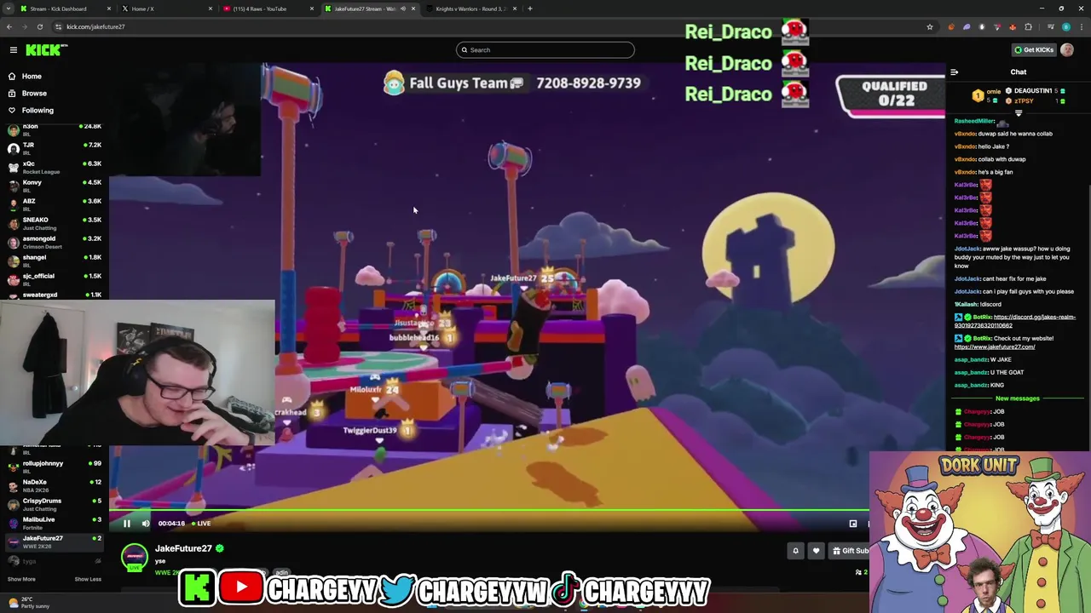
Task: Open TJR channel in sidebar
Action: click(x=53, y=148)
